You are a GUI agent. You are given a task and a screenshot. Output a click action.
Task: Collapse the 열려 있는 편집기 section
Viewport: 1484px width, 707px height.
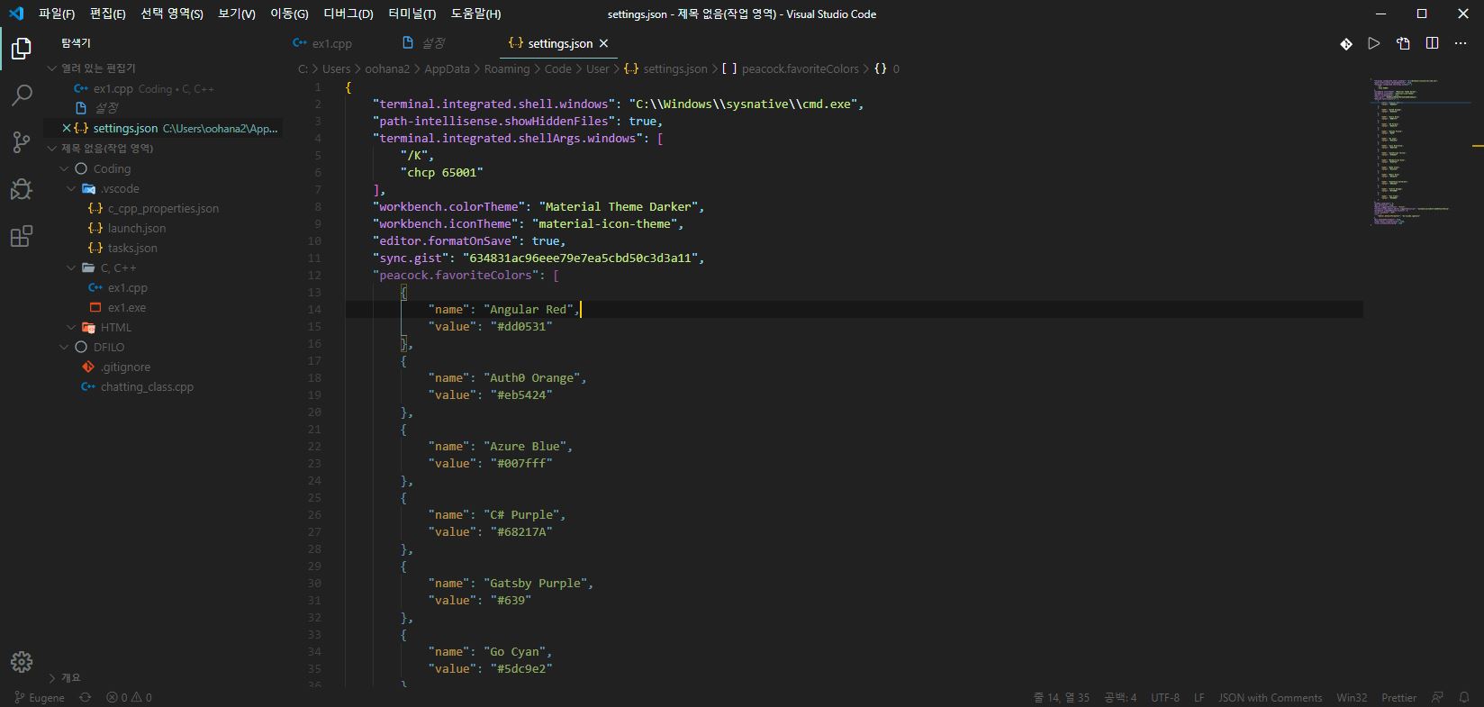click(97, 68)
